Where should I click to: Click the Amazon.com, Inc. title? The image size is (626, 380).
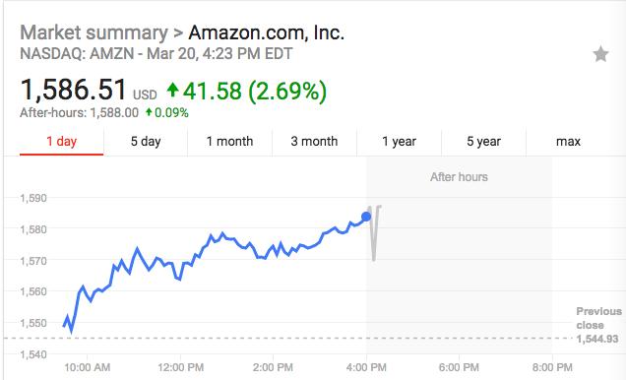(x=267, y=32)
